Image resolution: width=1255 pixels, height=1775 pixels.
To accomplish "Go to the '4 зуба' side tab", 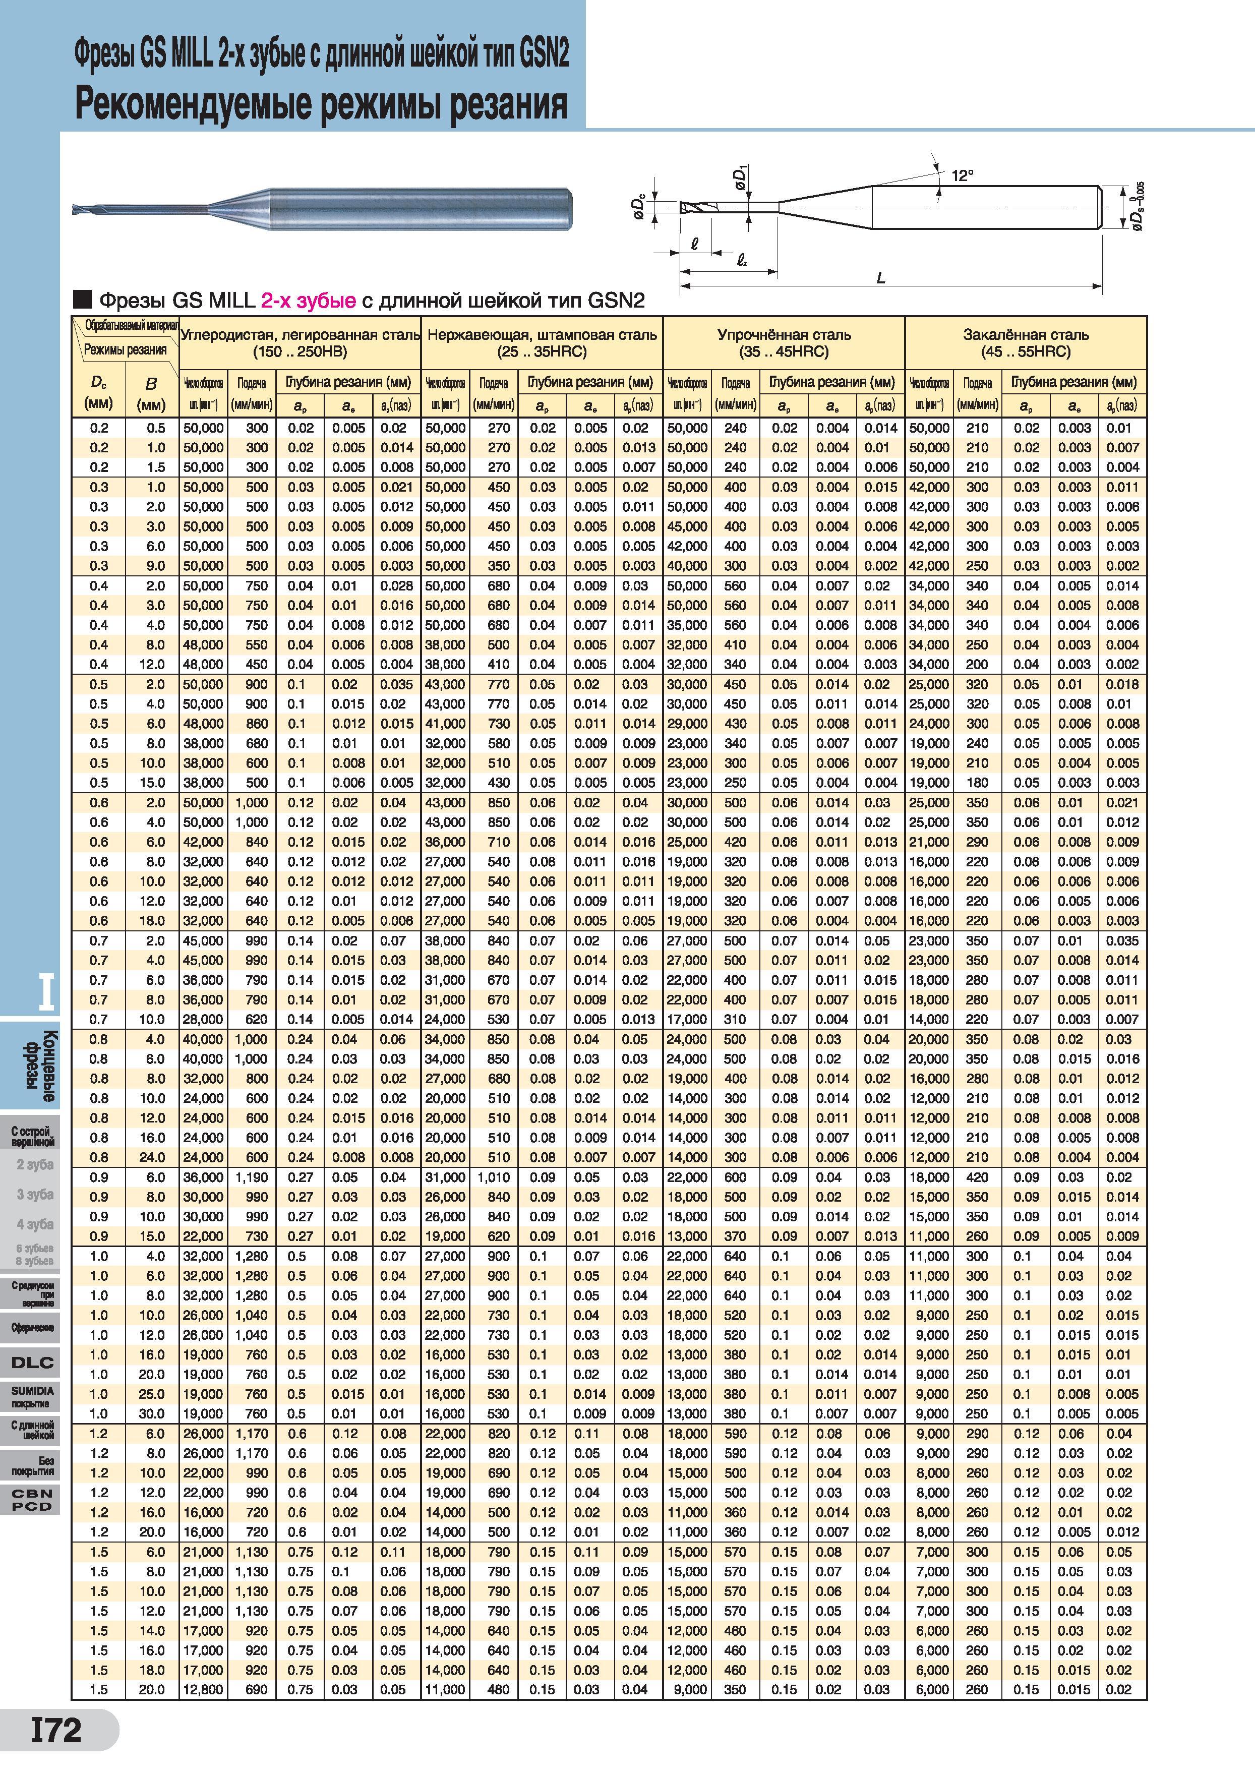I will tap(35, 1224).
